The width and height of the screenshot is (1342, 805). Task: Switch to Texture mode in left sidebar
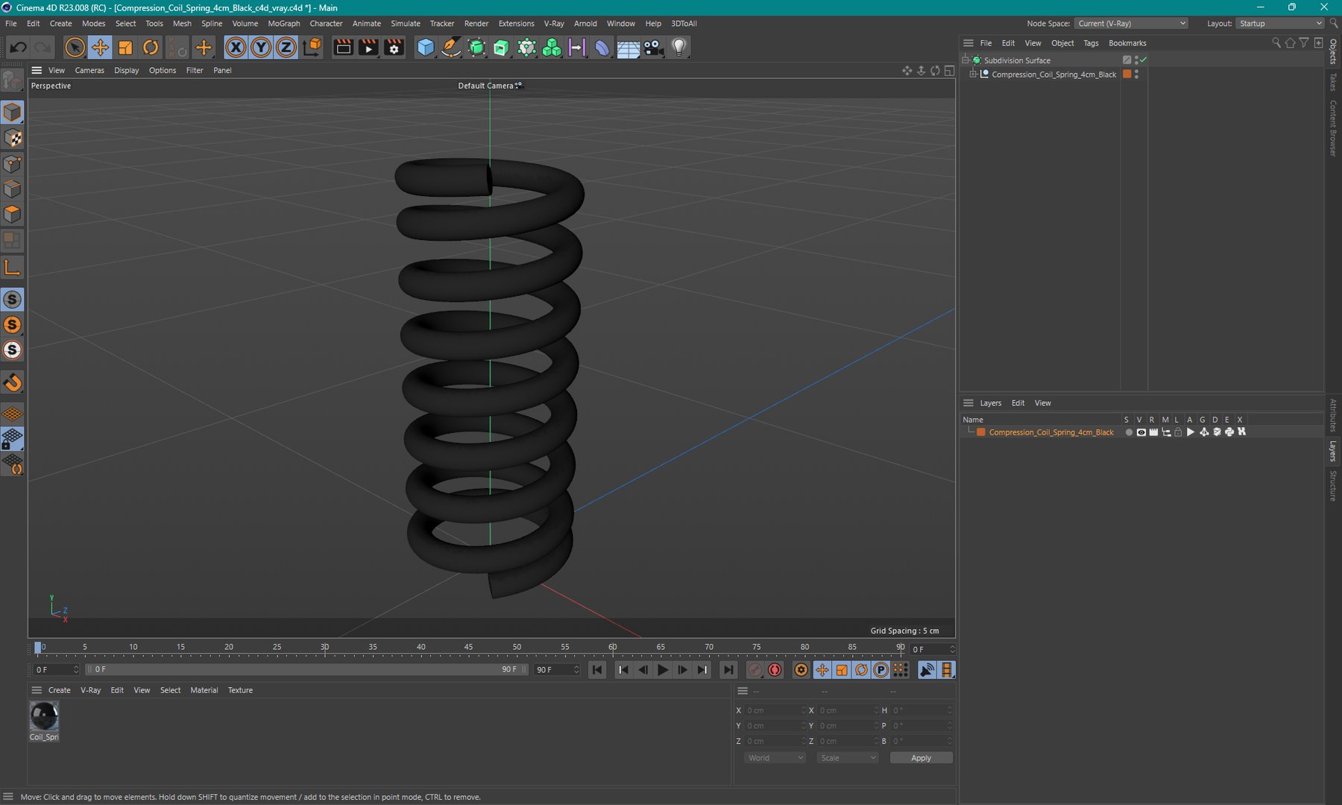13,138
